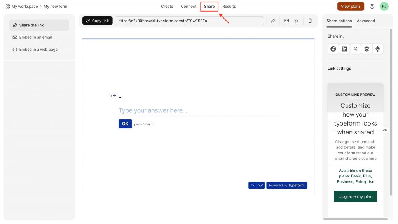Share the form on Facebook

[333, 49]
